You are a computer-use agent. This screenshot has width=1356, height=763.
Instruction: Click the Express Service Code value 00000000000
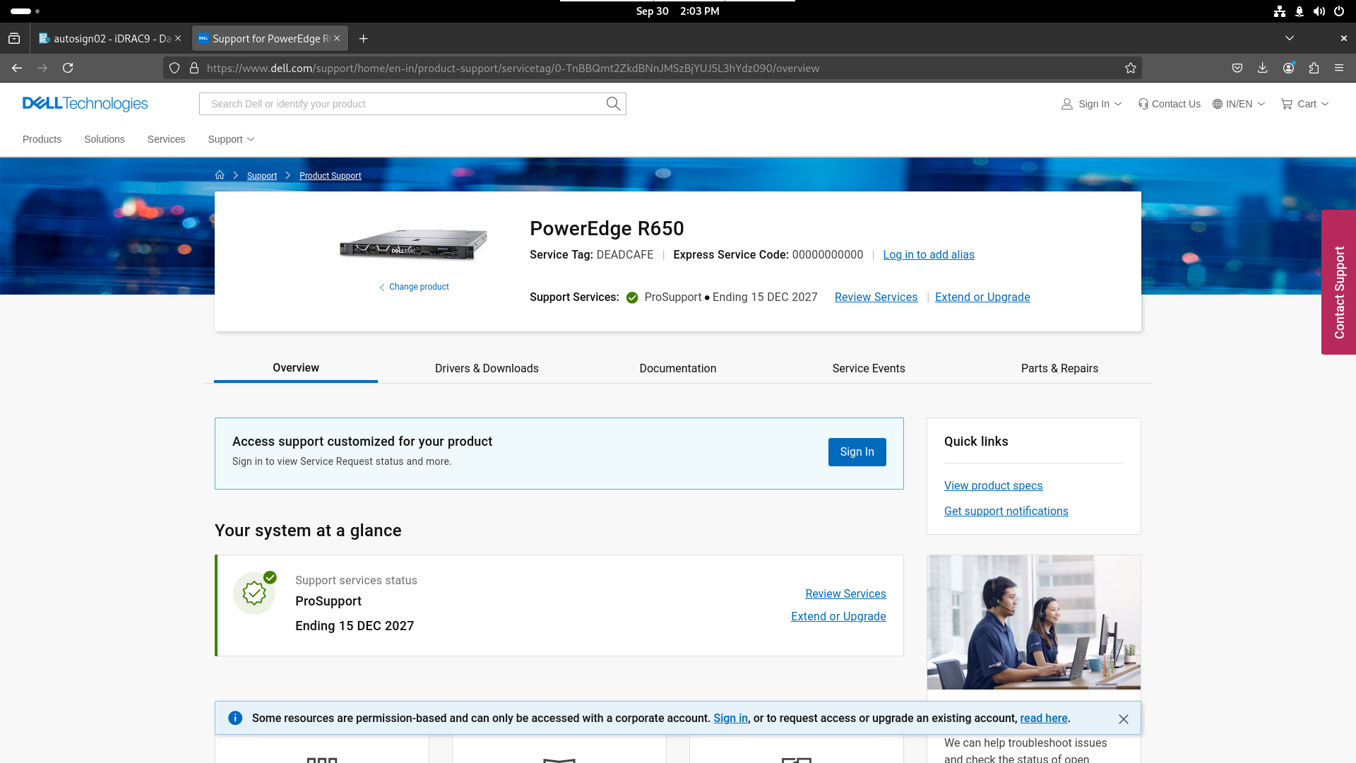(827, 254)
